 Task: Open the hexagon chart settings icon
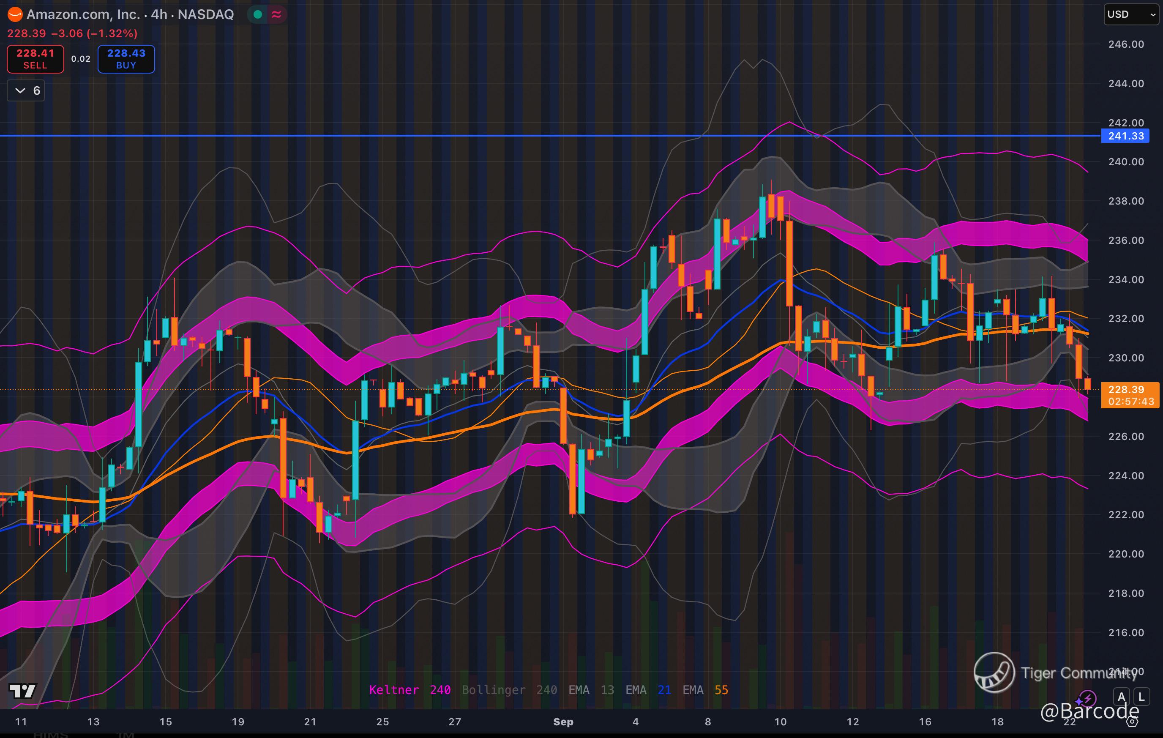(1132, 722)
